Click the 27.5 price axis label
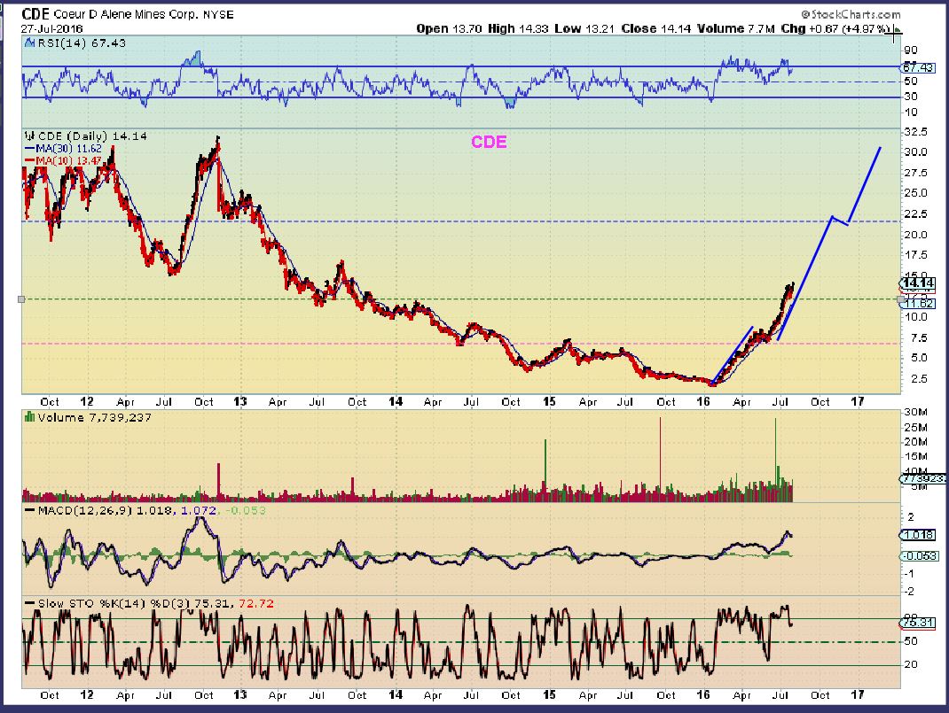Screen dimensions: 949x713 tap(915, 173)
